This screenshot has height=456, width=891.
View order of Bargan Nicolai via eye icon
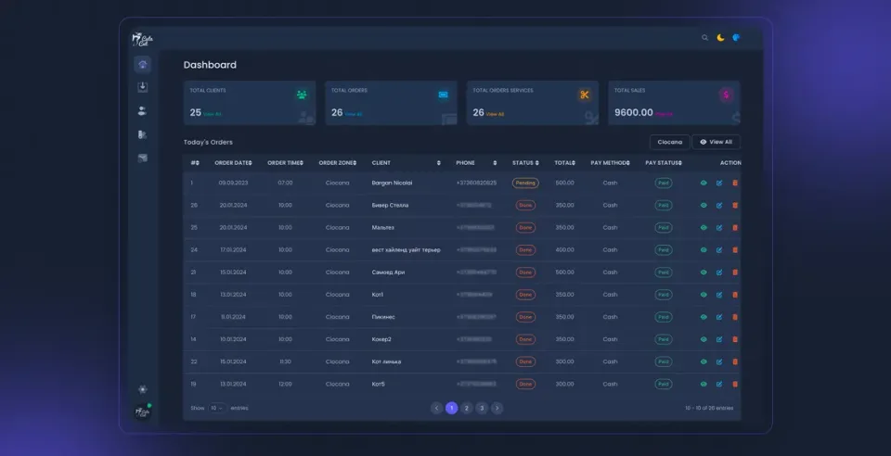click(704, 184)
